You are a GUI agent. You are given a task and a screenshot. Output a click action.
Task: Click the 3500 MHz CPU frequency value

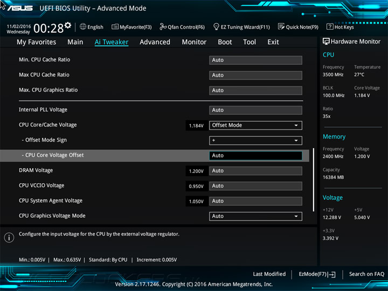pos(333,74)
